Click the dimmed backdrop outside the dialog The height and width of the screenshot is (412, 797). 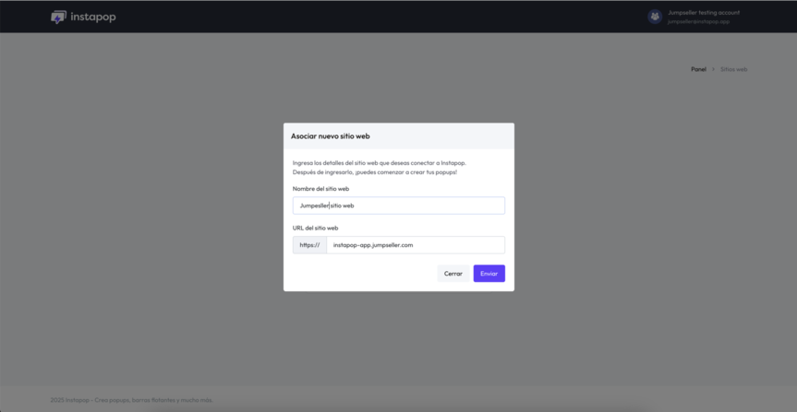pos(139,230)
